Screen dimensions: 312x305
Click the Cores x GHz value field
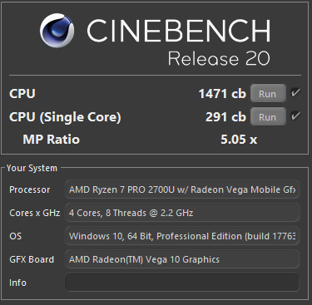coord(182,213)
